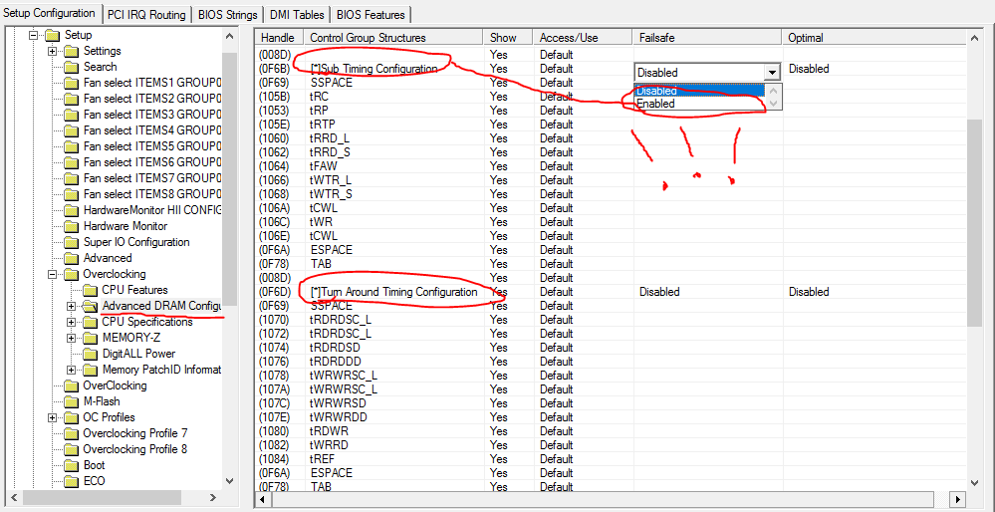The width and height of the screenshot is (995, 512).
Task: Expand the Memory PatchID Information node
Action: 72,370
